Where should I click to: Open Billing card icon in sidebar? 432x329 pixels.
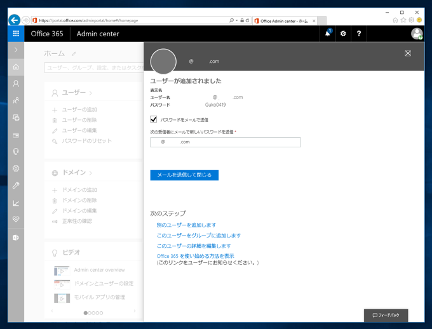click(x=16, y=135)
